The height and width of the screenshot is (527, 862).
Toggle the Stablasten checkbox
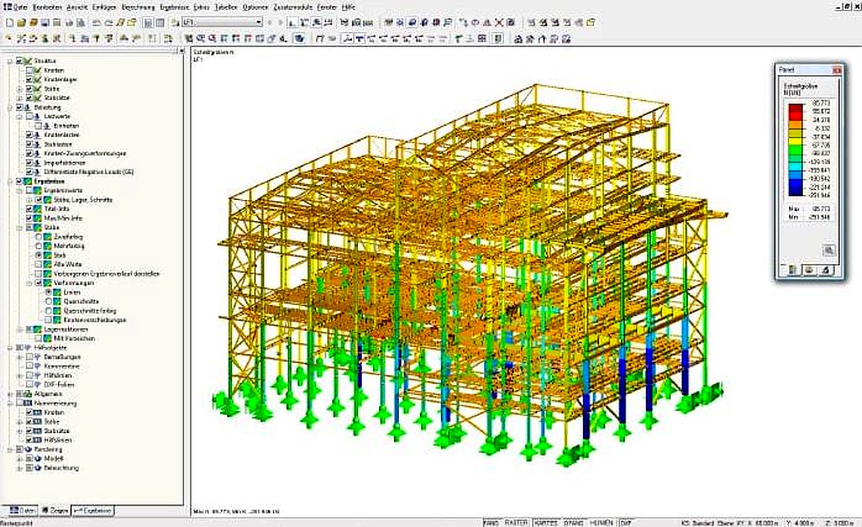click(30, 144)
